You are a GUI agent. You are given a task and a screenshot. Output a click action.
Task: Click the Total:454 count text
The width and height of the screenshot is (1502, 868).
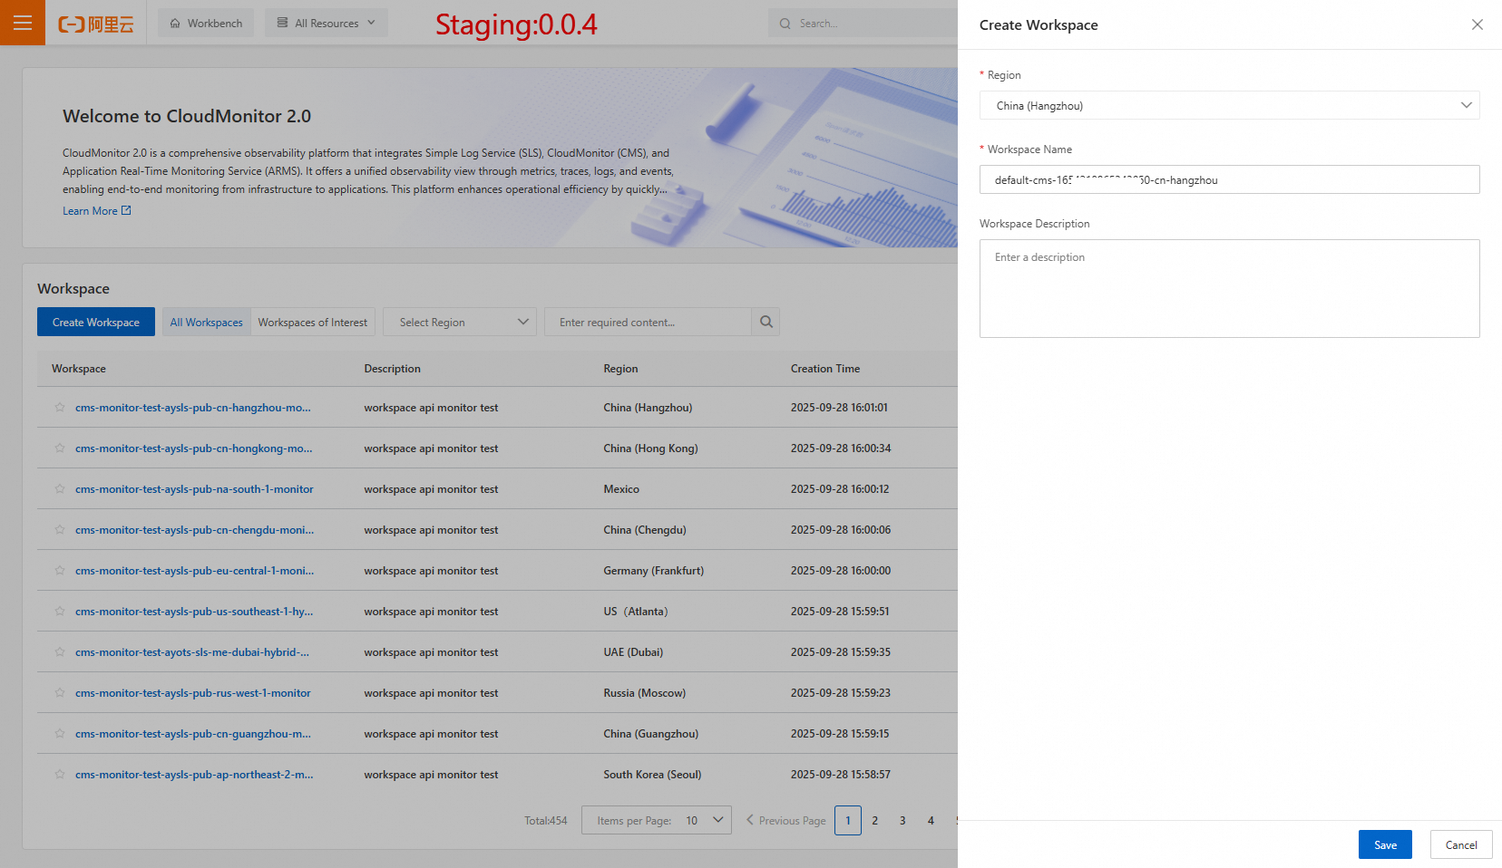546,821
